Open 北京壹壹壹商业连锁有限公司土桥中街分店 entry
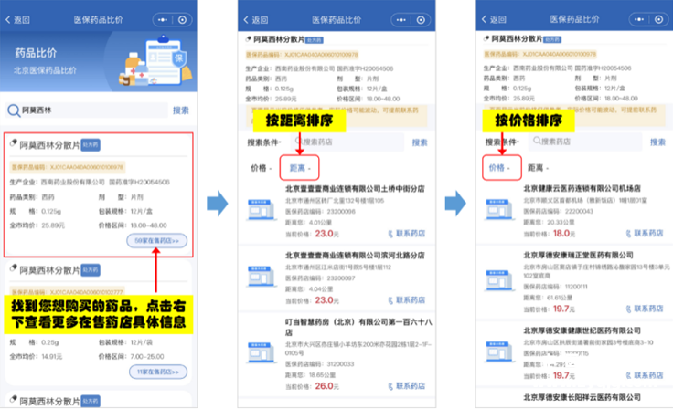This screenshot has height=409, width=673. click(x=355, y=189)
